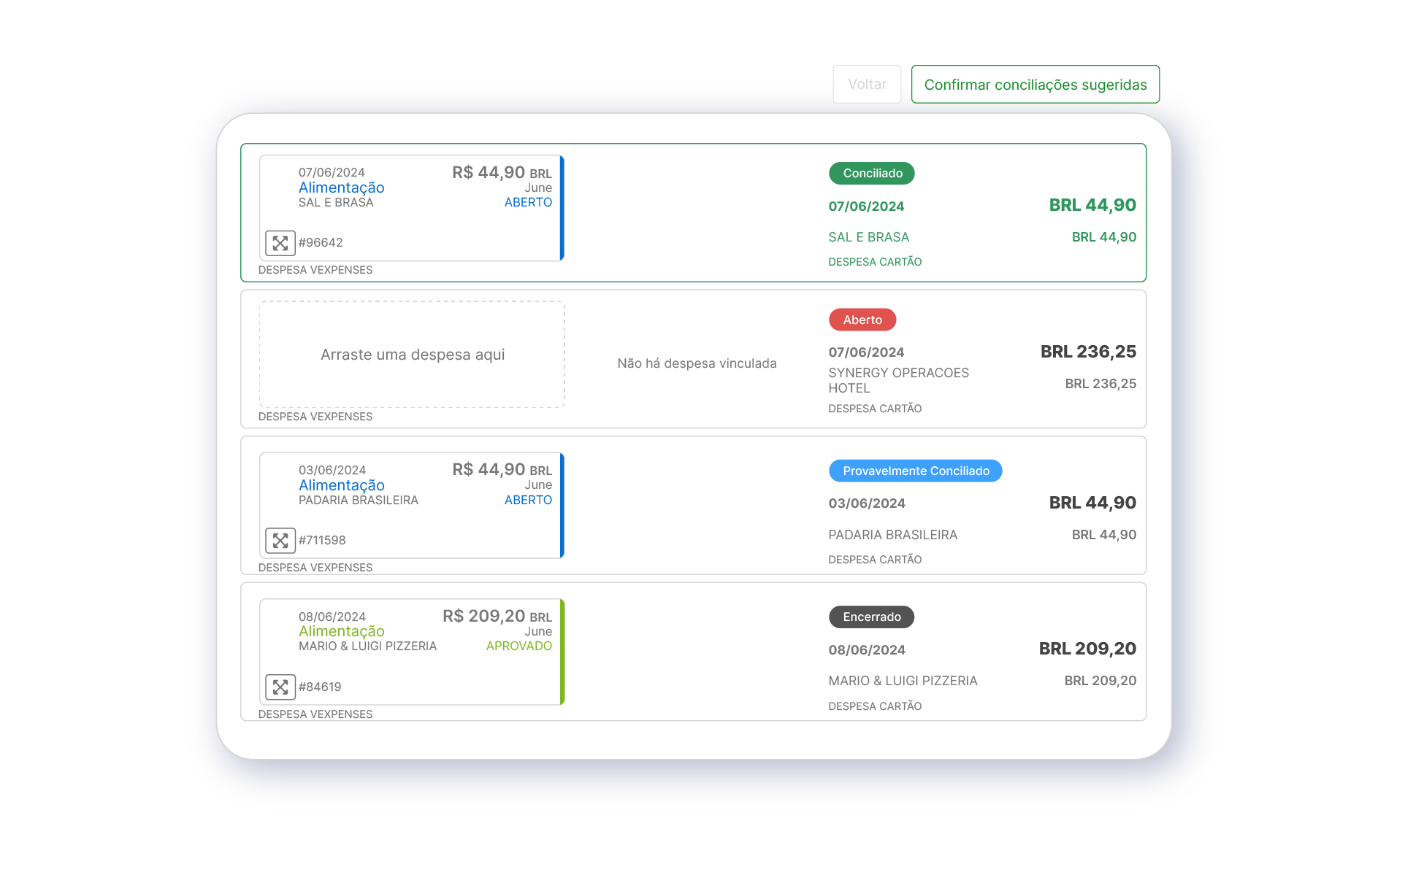Expand the SAL E BRASA expense #96642
The image size is (1405, 888).
pos(280,243)
